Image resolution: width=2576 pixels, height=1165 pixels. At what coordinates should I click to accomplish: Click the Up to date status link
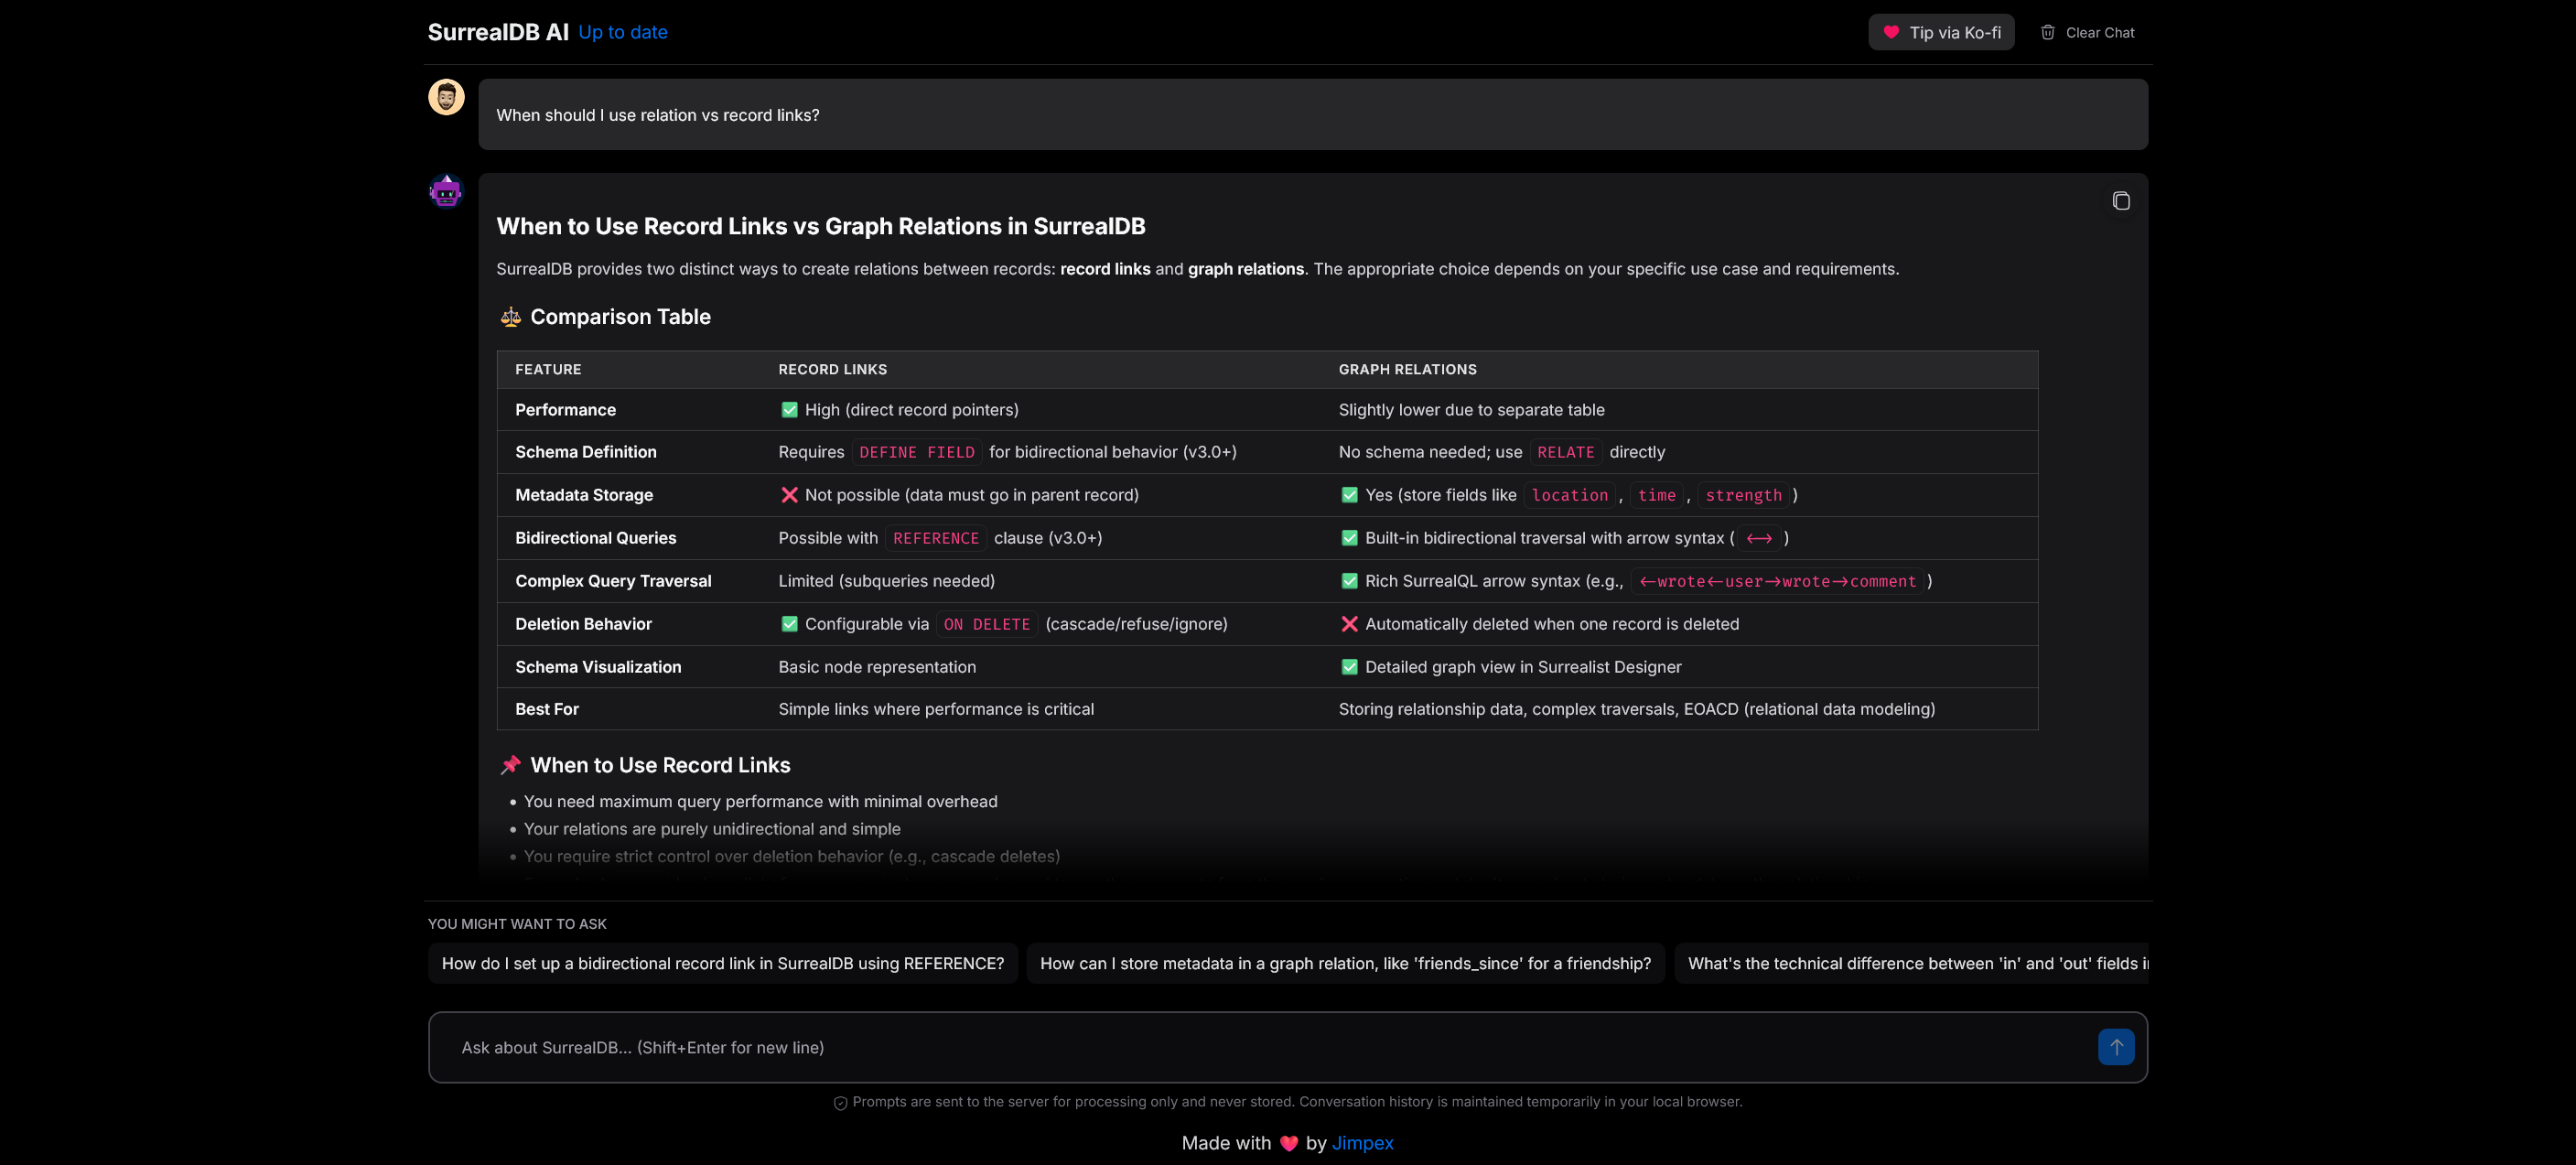pos(622,32)
